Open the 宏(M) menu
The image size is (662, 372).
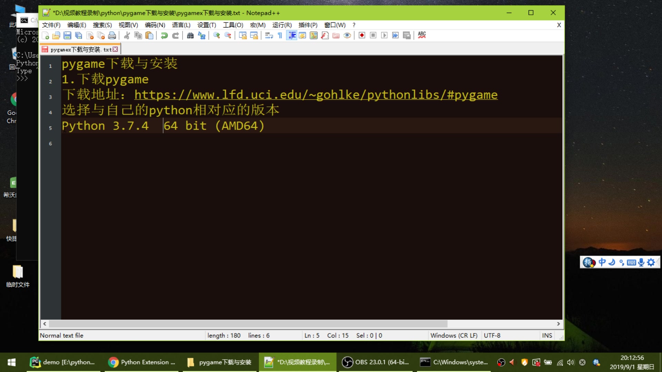[258, 25]
